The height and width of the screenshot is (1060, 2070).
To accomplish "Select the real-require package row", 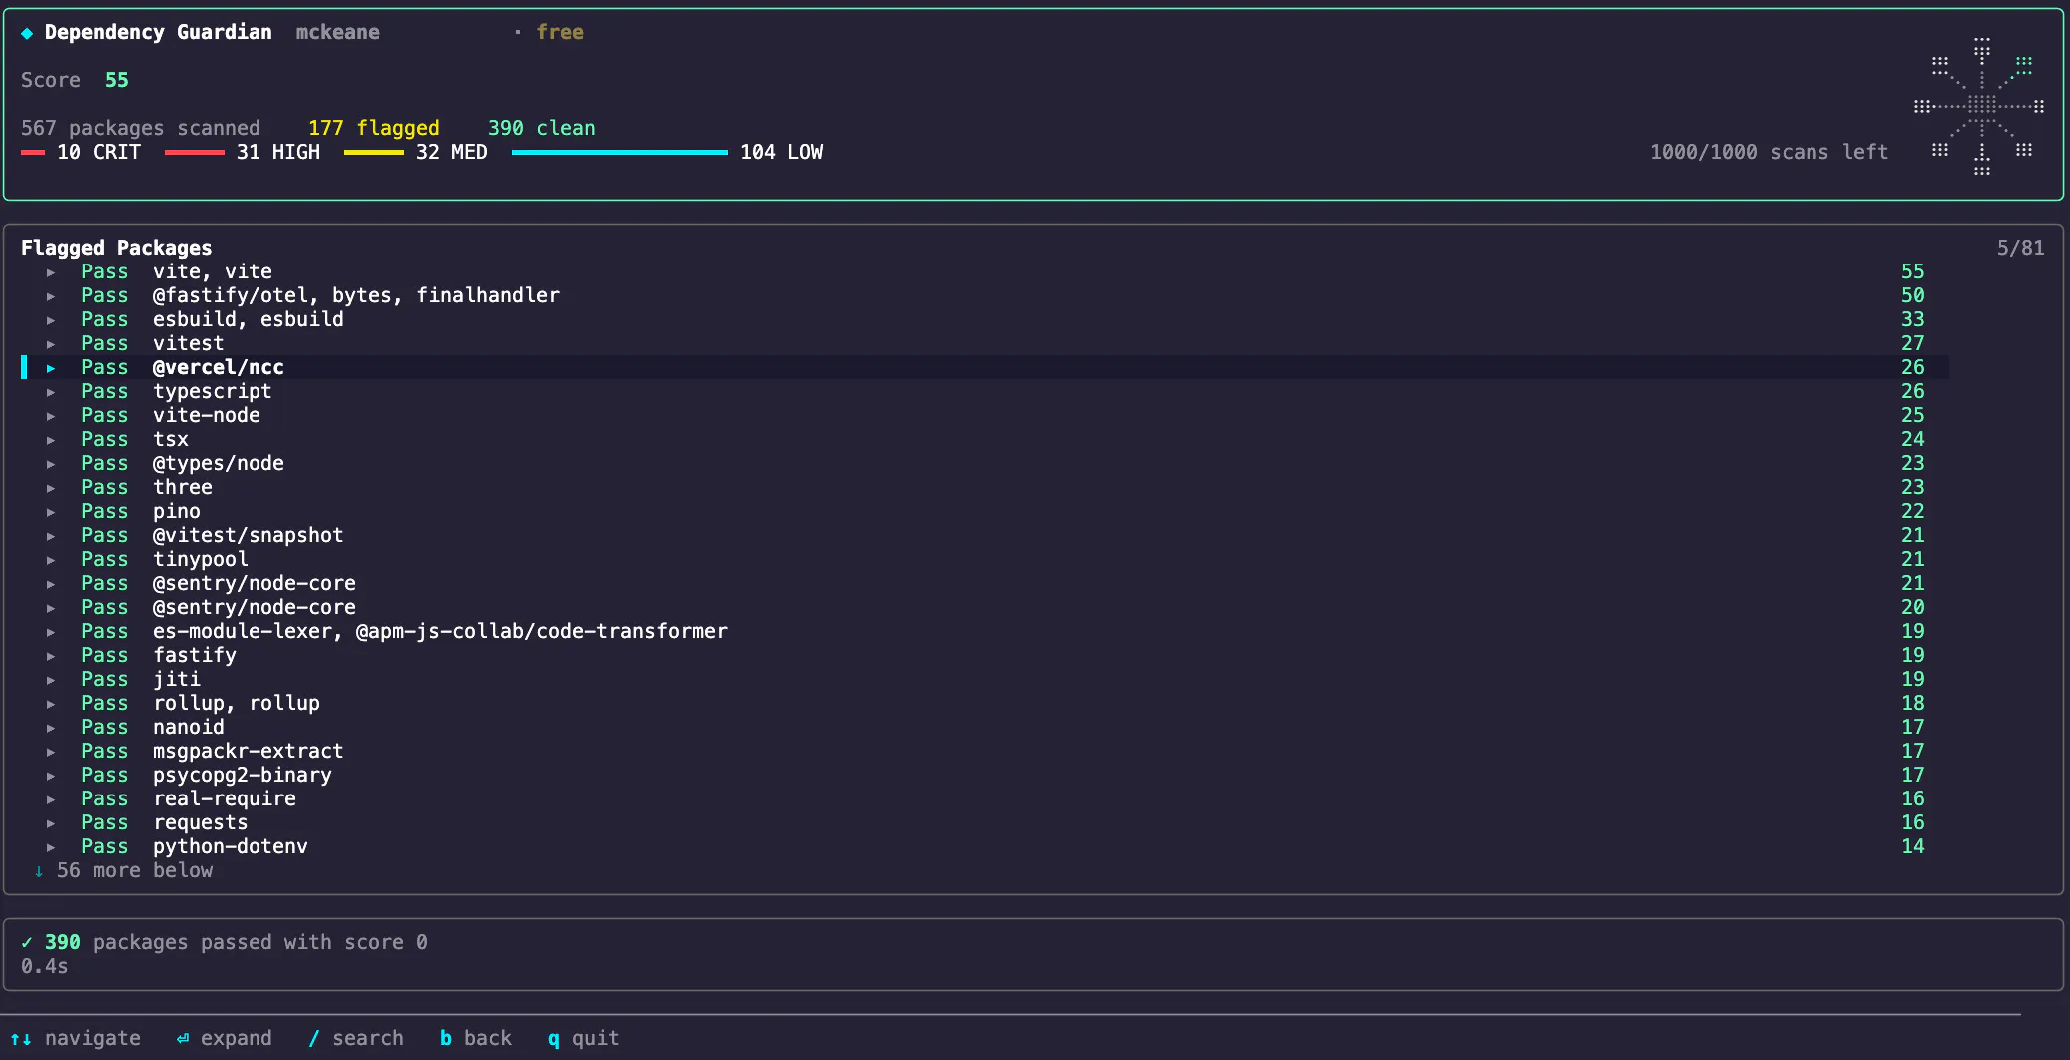I will coord(984,798).
